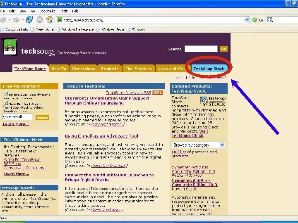This screenshot has height=223, width=298.
Task: Open the Windows Media bookmark
Action: click(x=110, y=29)
